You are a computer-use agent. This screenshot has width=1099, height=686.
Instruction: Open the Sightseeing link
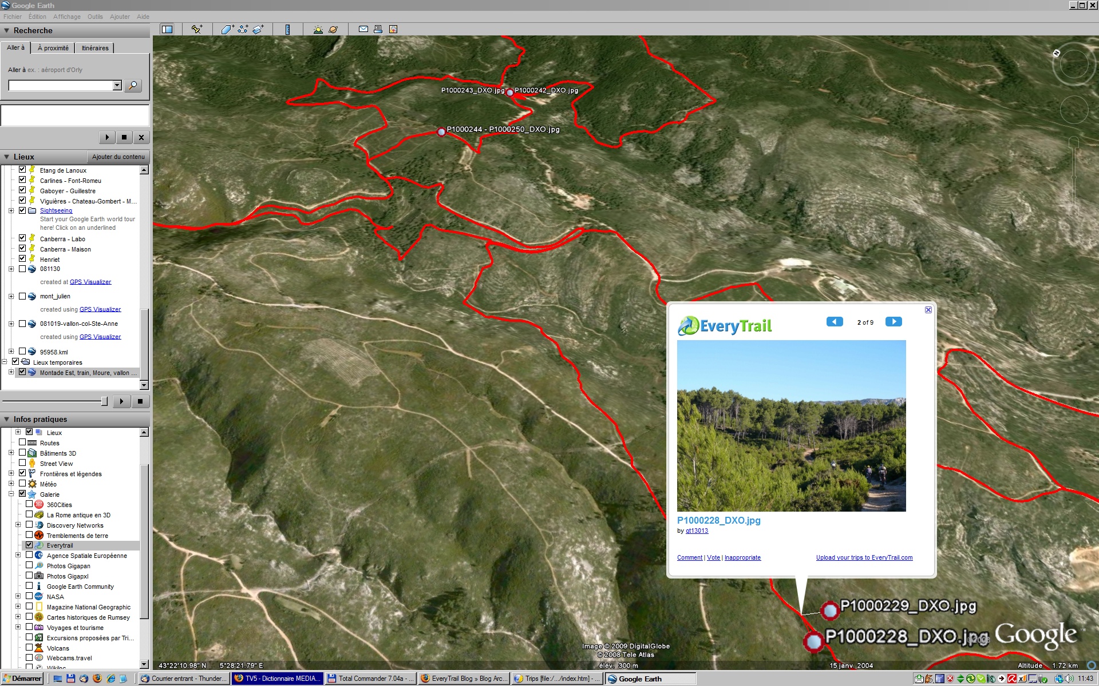coord(56,210)
